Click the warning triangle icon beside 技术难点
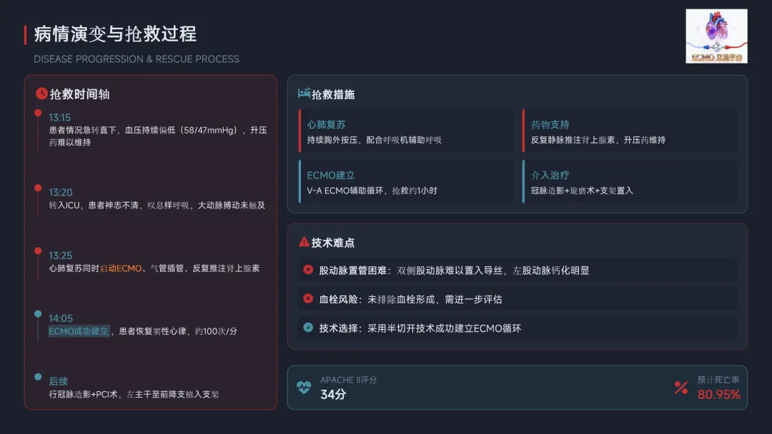This screenshot has height=434, width=772. pos(304,242)
